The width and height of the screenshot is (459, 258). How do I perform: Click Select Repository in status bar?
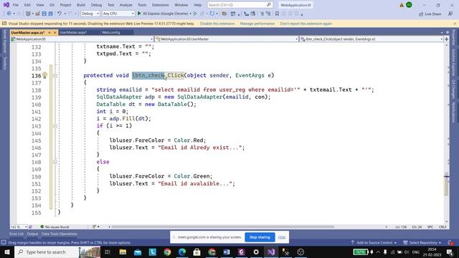422,242
